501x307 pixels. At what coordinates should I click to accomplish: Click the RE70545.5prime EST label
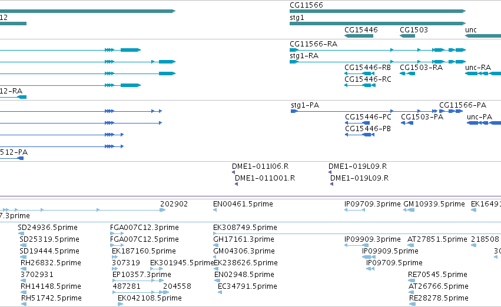pyautogui.click(x=437, y=275)
